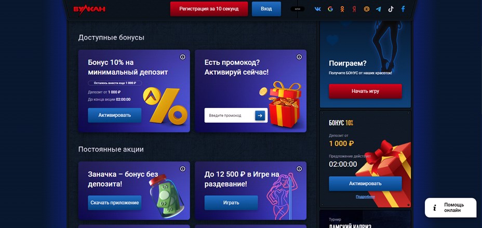
Task: Open the Подробнее link in sidebar
Action: pos(365,197)
